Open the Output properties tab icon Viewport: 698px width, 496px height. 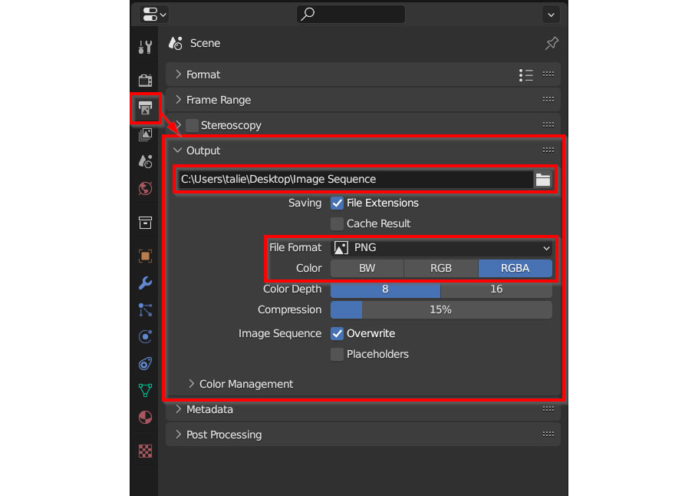tap(145, 109)
